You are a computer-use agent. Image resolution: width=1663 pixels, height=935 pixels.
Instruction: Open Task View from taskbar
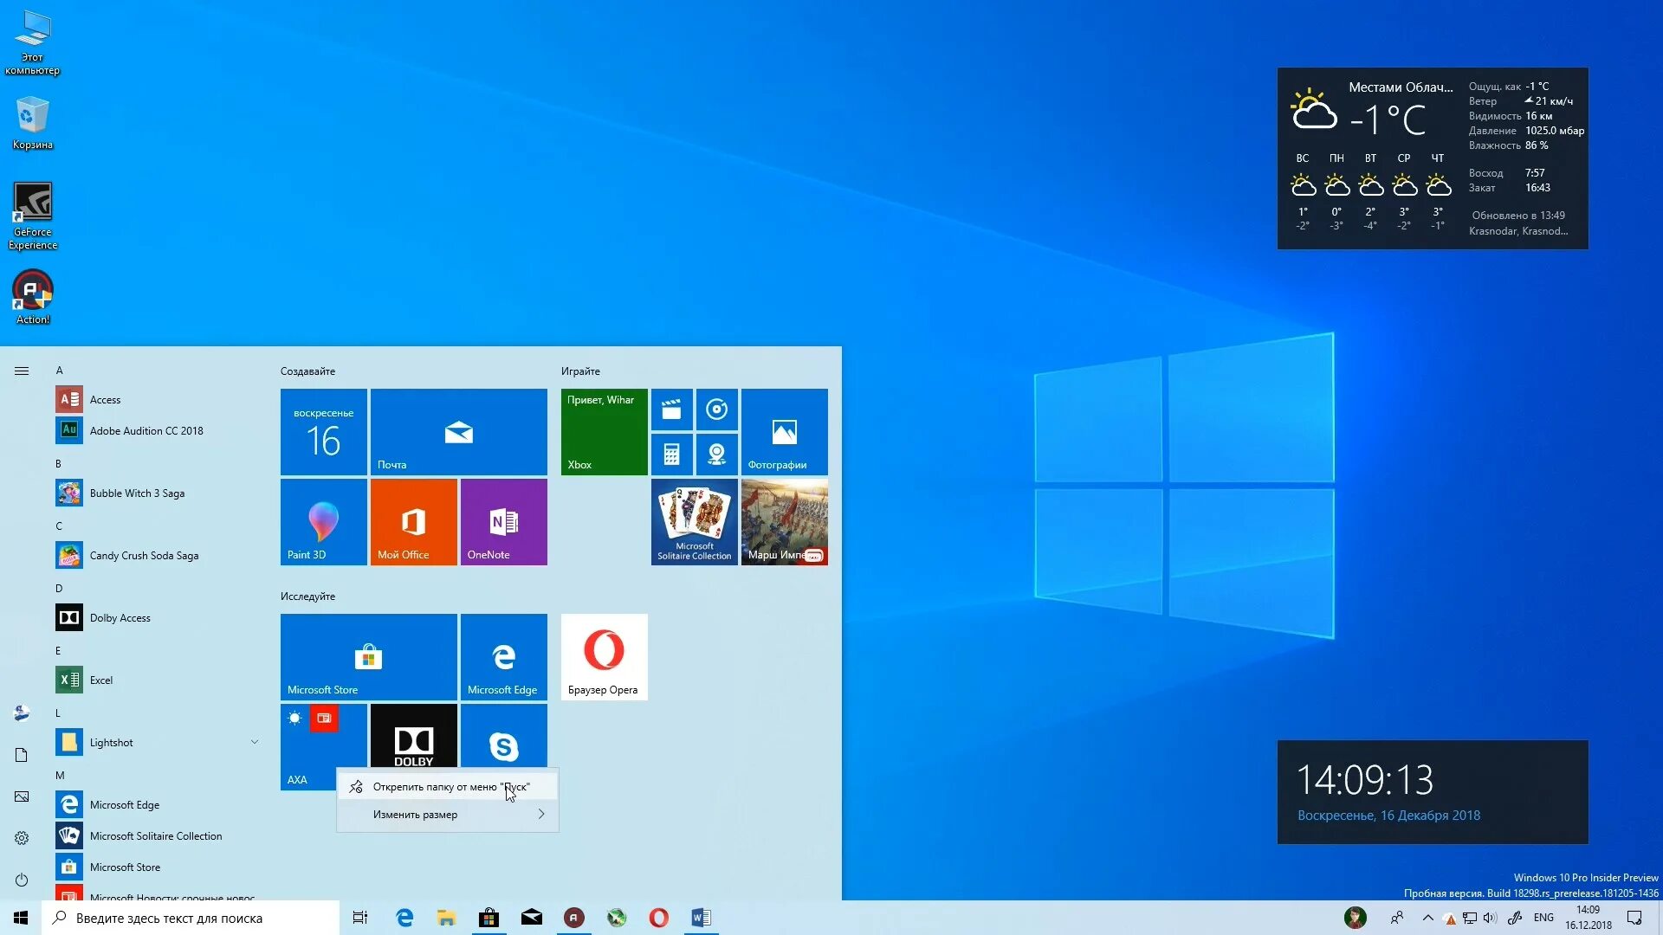click(x=360, y=918)
